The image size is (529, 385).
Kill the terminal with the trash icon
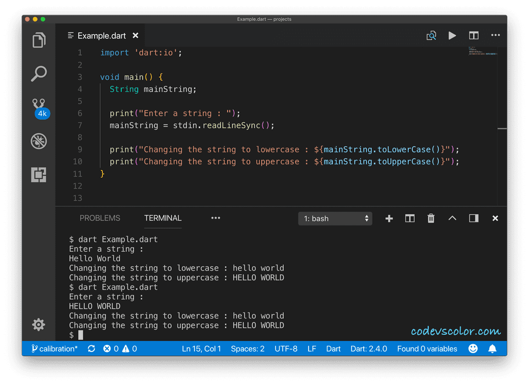click(x=430, y=218)
